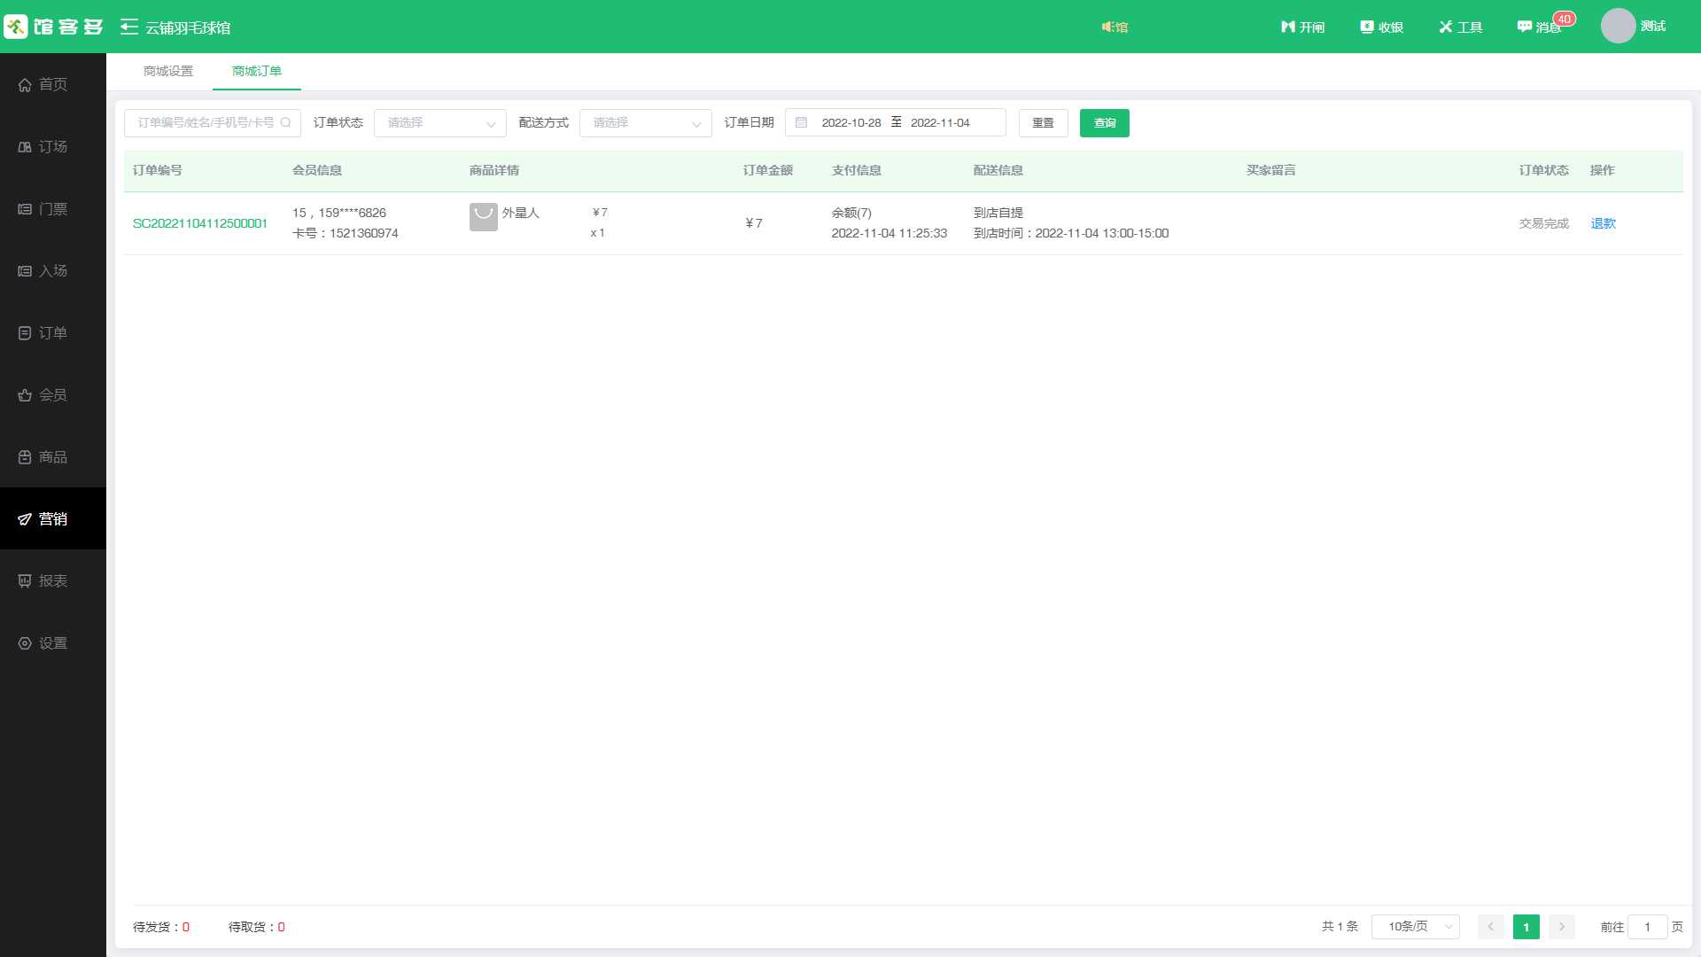This screenshot has height=957, width=1701.
Task: Open the 工具 tools menu
Action: point(1460,27)
